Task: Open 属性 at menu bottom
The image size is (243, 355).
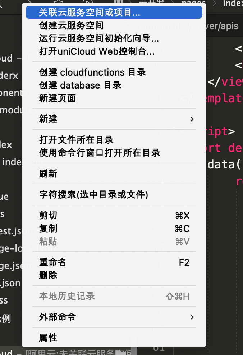Action: click(x=114, y=338)
